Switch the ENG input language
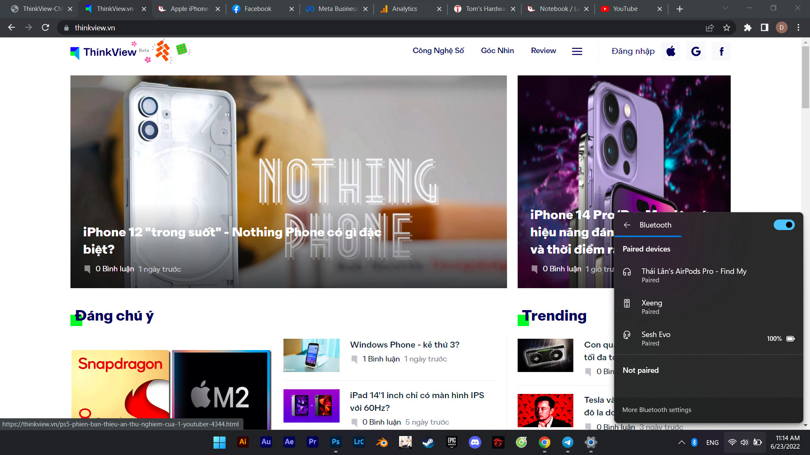810x455 pixels. (x=712, y=443)
